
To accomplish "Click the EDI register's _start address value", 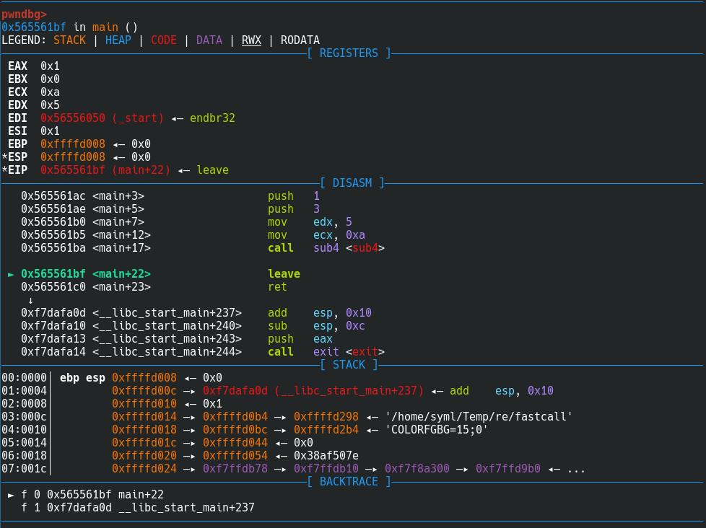I will (x=102, y=118).
